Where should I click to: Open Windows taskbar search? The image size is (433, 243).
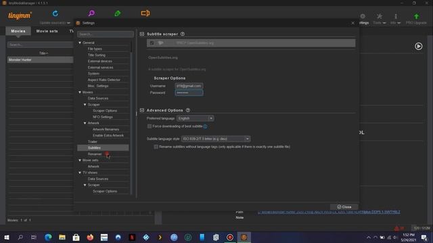tap(20, 237)
